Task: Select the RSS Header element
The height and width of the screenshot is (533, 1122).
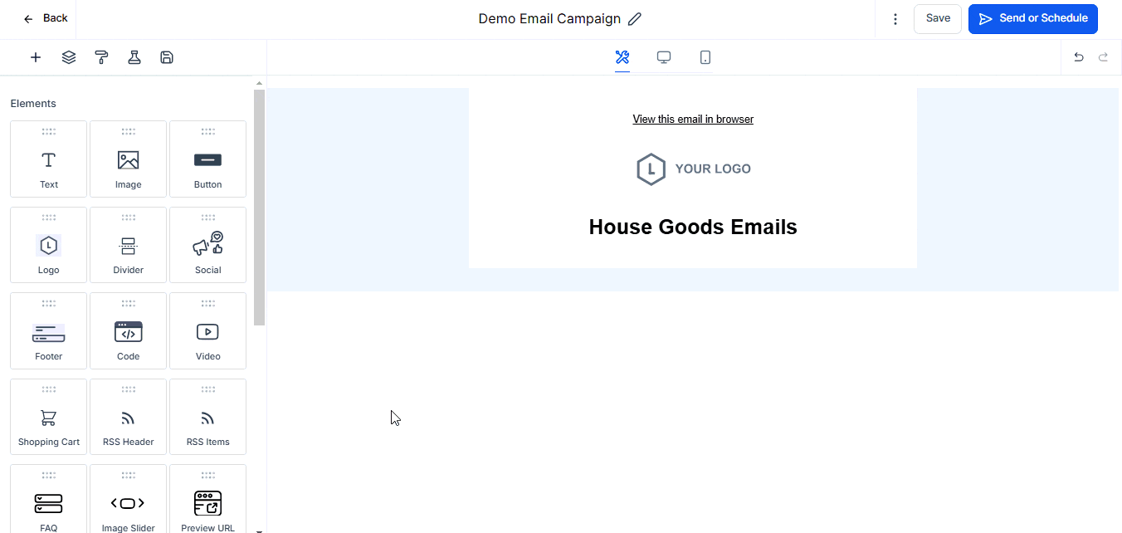Action: pos(129,417)
